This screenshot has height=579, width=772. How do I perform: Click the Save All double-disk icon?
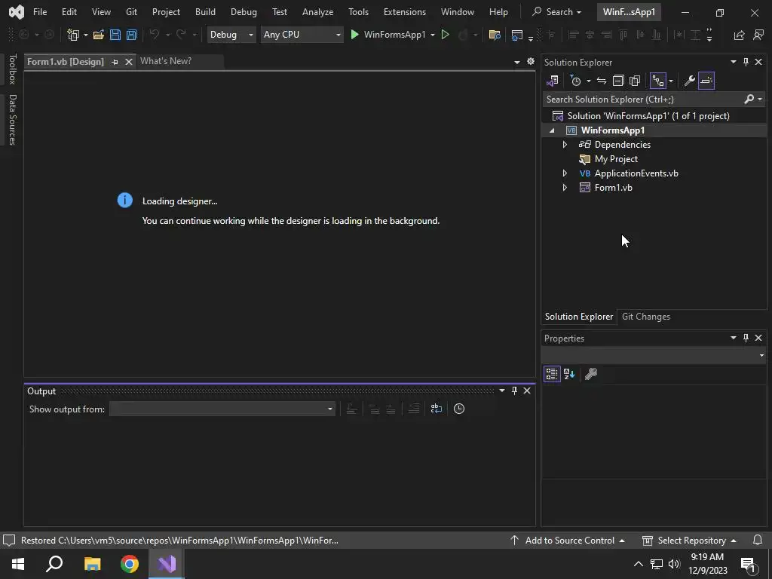click(x=132, y=35)
